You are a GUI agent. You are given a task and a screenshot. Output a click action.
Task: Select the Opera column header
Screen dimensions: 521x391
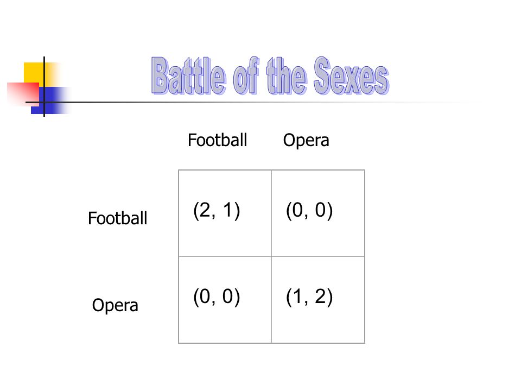[306, 141]
